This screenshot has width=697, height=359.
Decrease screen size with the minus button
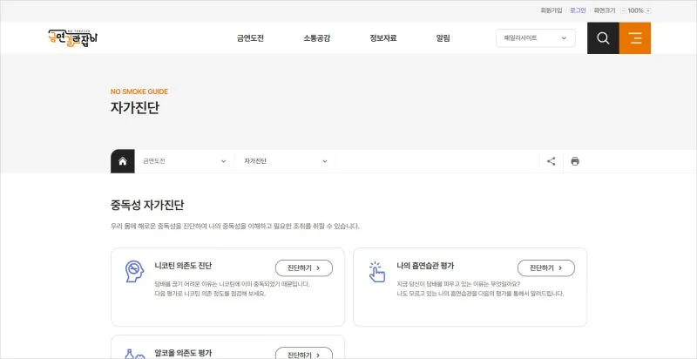[624, 10]
